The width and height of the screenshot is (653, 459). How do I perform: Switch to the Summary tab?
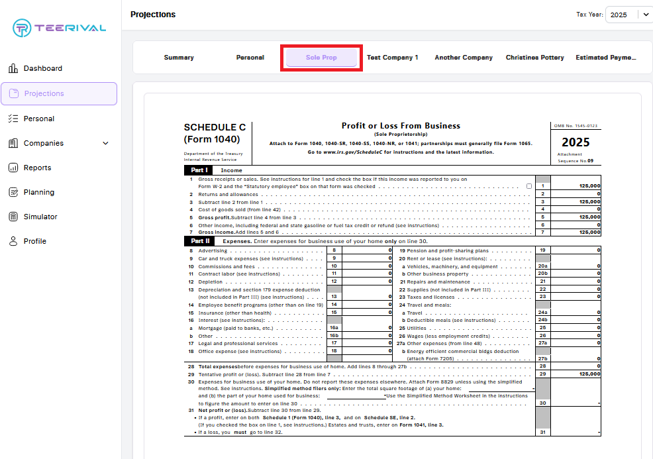point(179,58)
